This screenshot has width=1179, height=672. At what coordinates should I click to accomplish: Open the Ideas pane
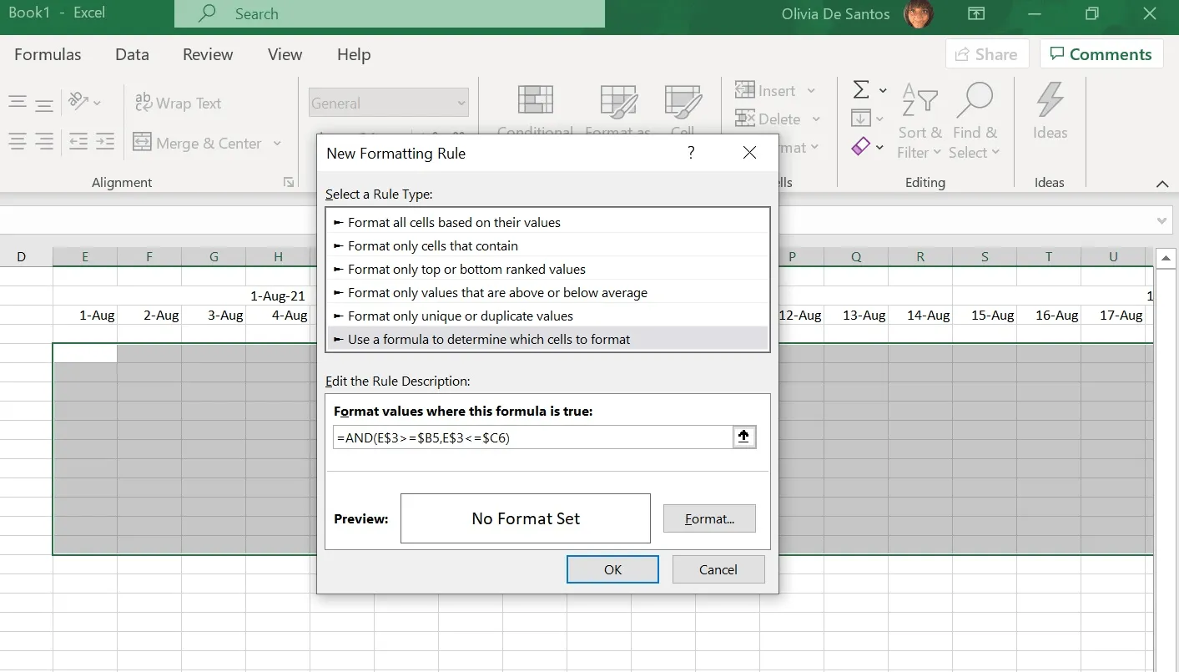click(x=1049, y=119)
